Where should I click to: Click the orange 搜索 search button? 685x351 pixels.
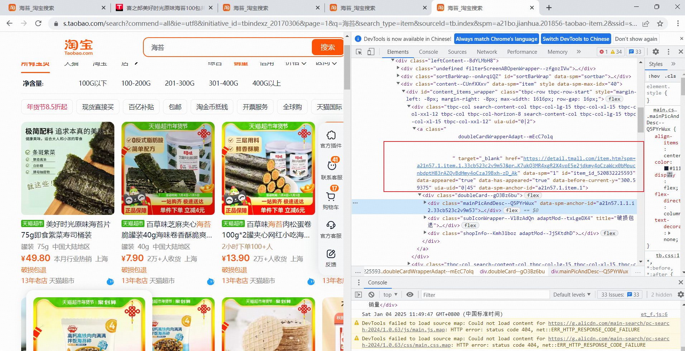pos(327,47)
